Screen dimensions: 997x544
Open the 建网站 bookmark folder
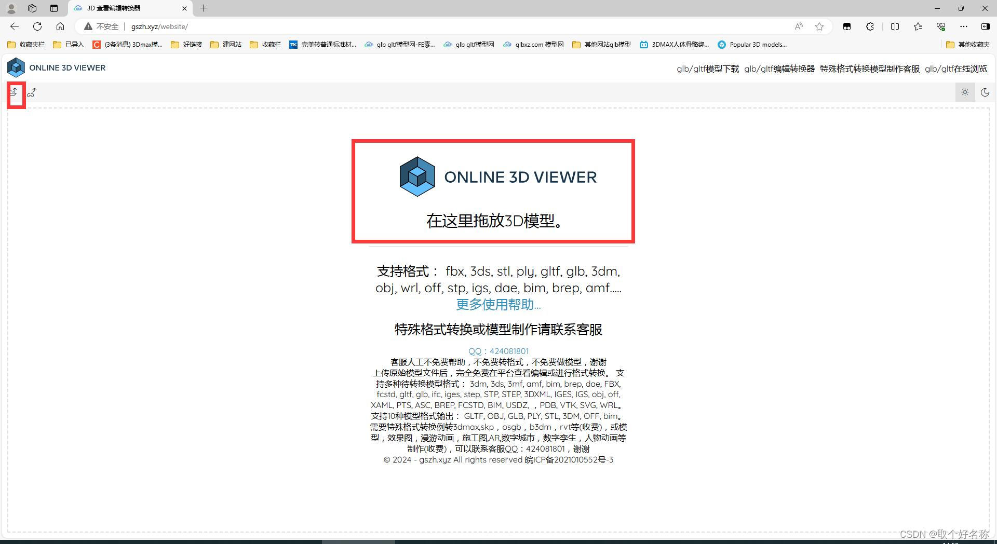pos(226,45)
